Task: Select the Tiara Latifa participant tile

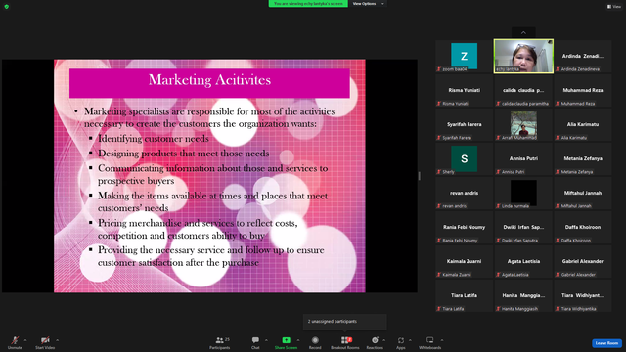Action: 465,296
